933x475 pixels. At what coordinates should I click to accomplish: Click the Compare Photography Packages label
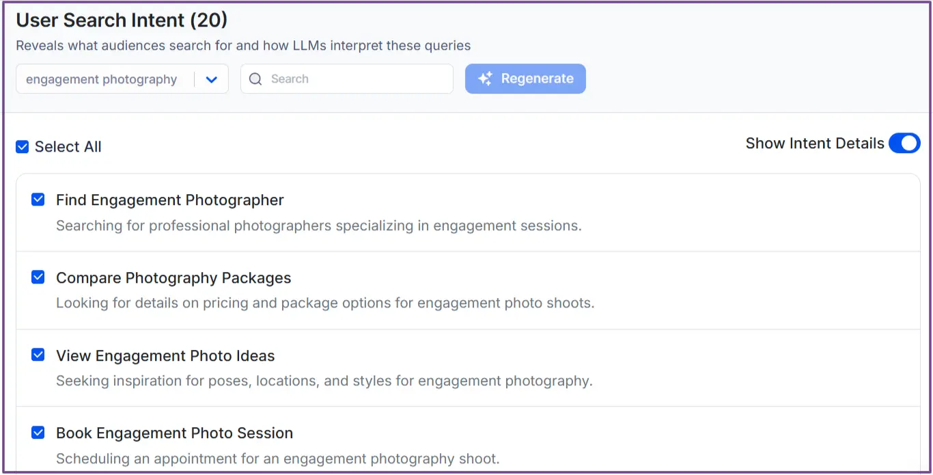(172, 277)
